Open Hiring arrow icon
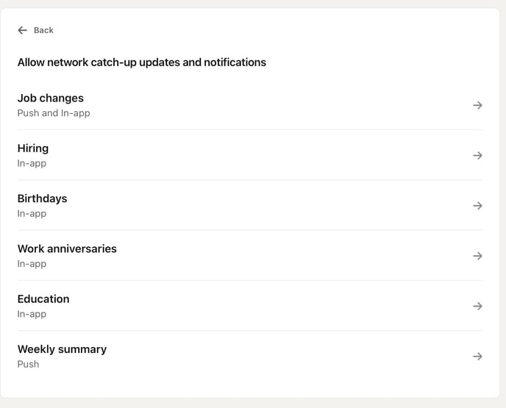This screenshot has width=506, height=408. tap(477, 155)
